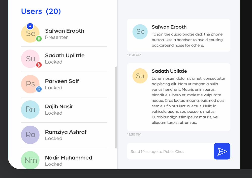This screenshot has width=252, height=178.
Task: Click blue headphone icon on Parveen Saif avatar
Action: [x=39, y=89]
